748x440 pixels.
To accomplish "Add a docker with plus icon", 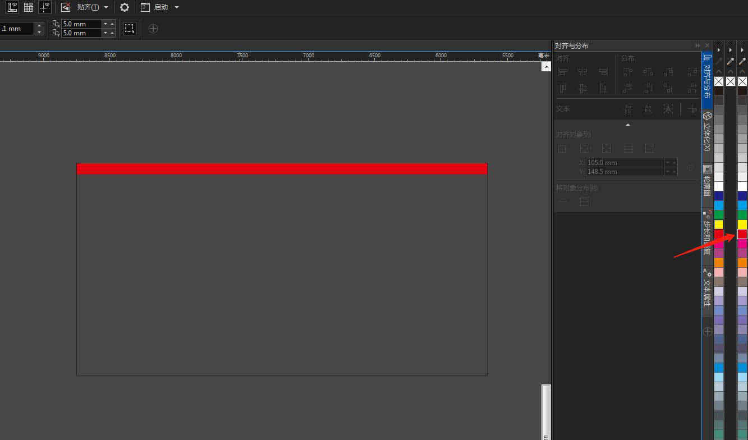I will tap(708, 332).
